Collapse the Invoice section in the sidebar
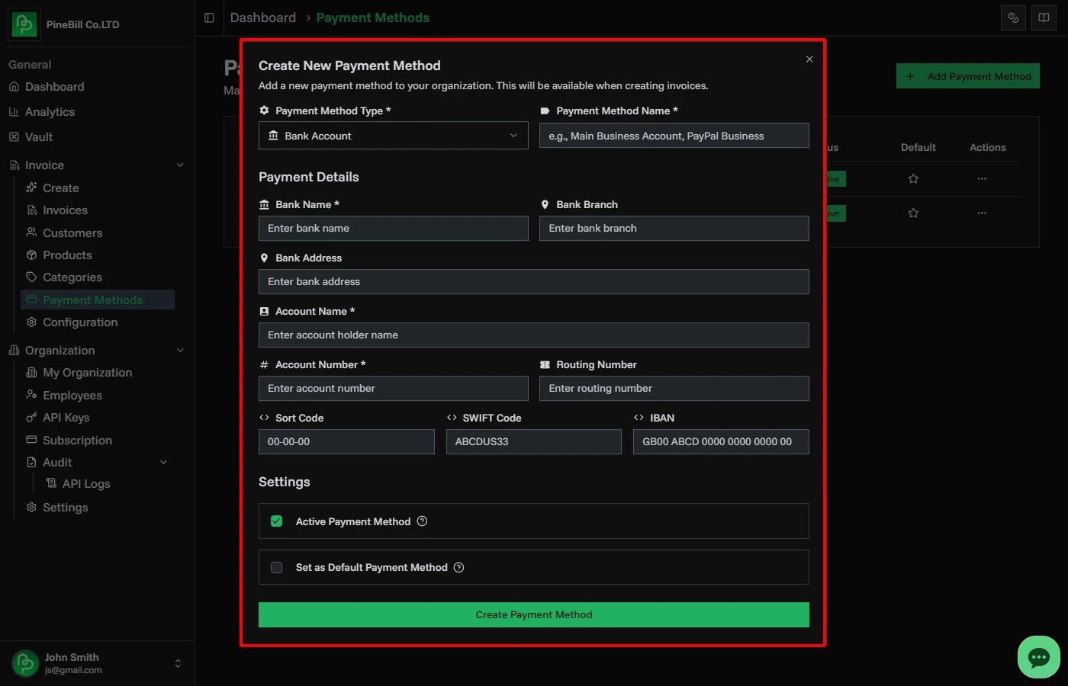 (x=180, y=165)
